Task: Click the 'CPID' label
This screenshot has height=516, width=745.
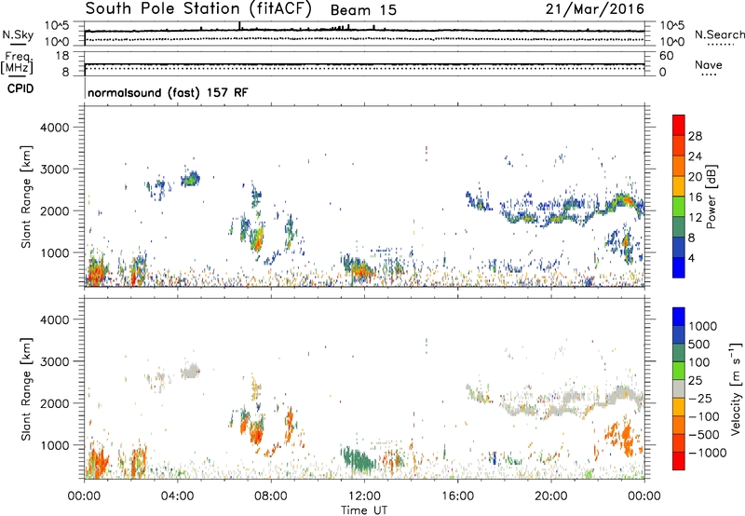Action: [20, 88]
